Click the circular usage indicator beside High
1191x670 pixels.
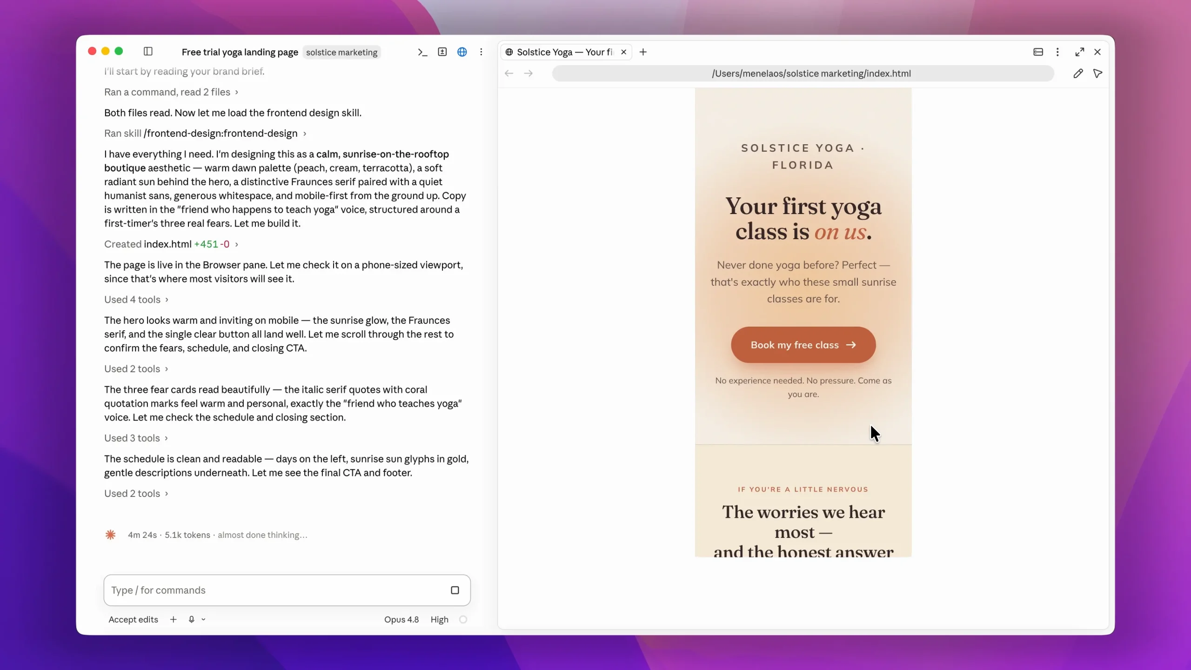point(463,619)
